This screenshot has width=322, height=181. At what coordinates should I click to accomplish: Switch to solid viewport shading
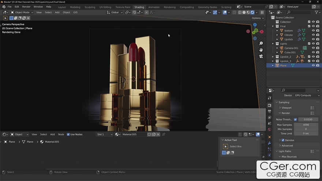(244, 12)
